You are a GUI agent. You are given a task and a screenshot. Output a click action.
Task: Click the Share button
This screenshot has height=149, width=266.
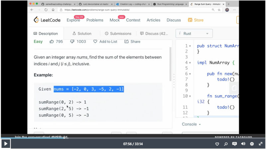(132, 41)
